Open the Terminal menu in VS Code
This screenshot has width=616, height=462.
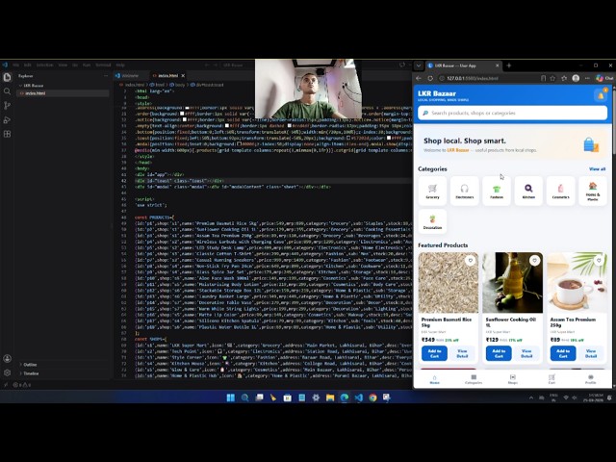(x=103, y=65)
